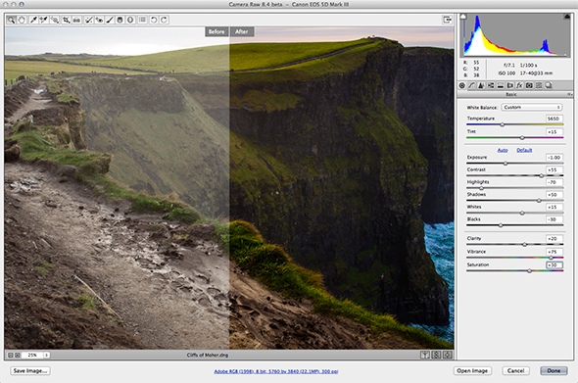
Task: Click the Shadows slider handle
Action: pyautogui.click(x=539, y=201)
